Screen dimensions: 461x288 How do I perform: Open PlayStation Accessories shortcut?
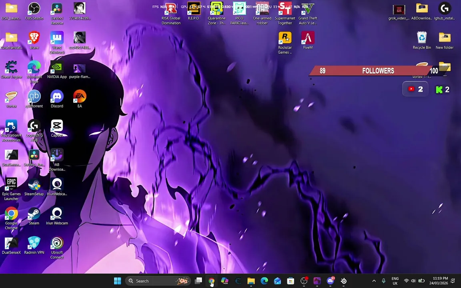click(11, 131)
